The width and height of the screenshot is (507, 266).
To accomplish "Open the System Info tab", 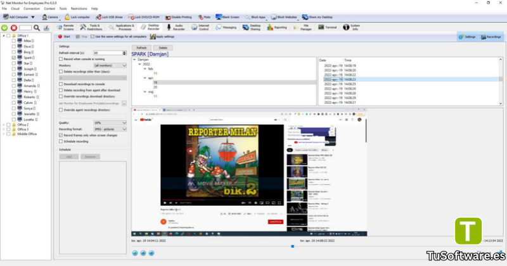I will pyautogui.click(x=352, y=27).
